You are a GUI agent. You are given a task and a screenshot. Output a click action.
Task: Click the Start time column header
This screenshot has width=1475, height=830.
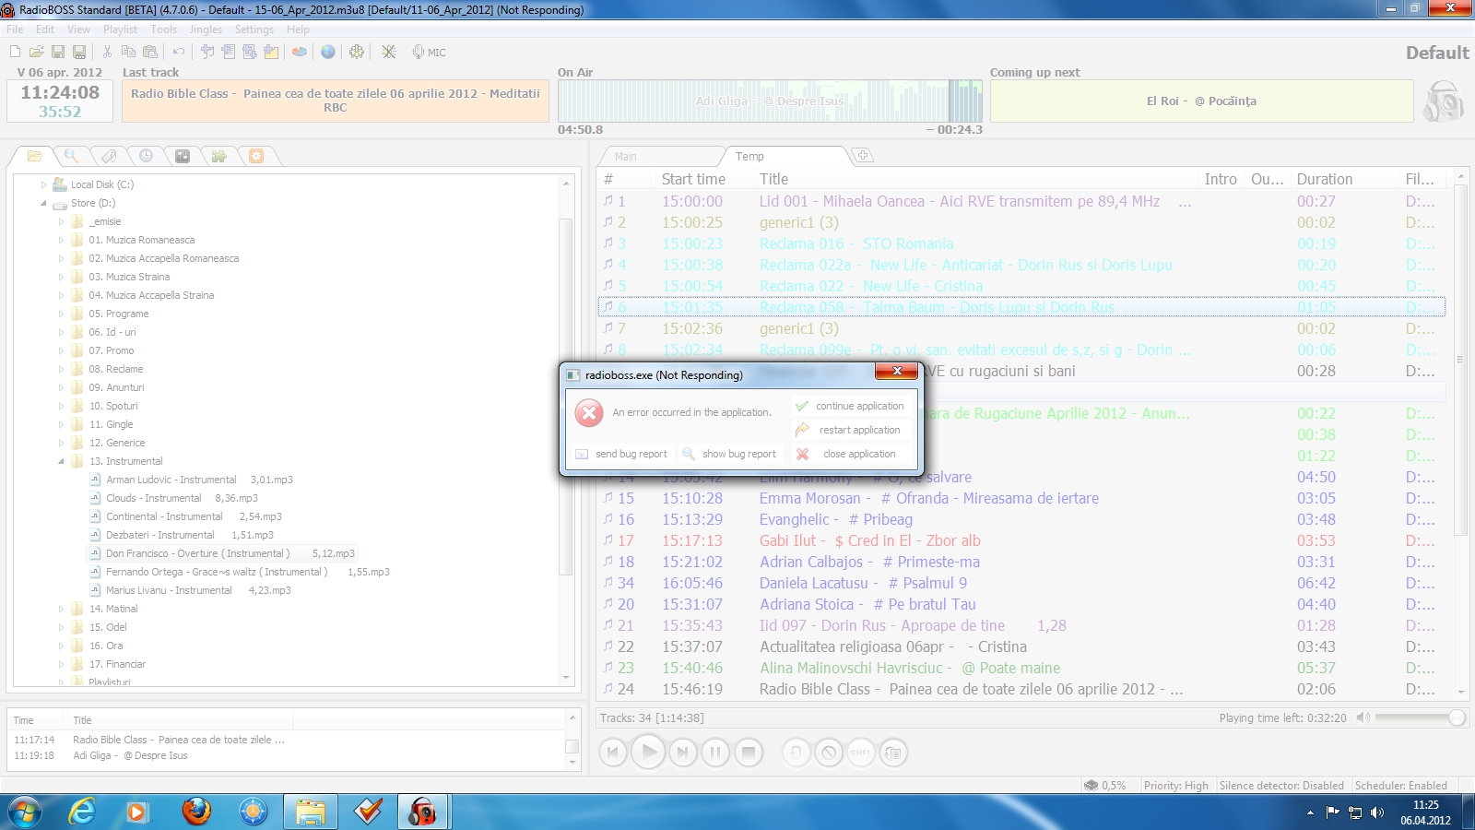click(693, 179)
